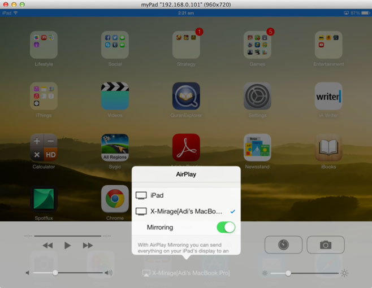Open the Lifestyle folder

(x=44, y=45)
